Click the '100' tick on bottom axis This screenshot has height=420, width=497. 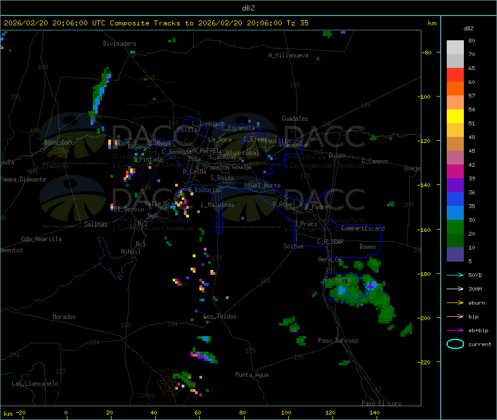[x=286, y=412]
